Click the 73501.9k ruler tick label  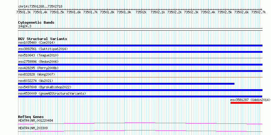point(124,12)
